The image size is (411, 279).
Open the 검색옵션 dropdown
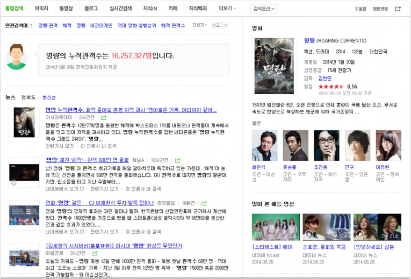pos(264,9)
